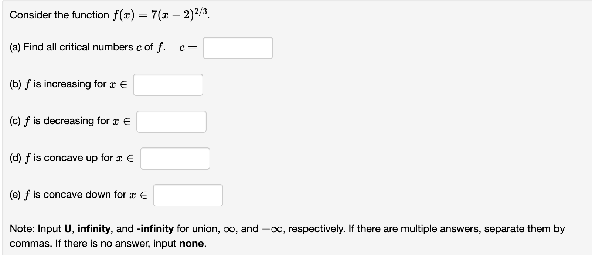Click the answer box for critical numbers c
The width and height of the screenshot is (592, 255).
coord(238,48)
